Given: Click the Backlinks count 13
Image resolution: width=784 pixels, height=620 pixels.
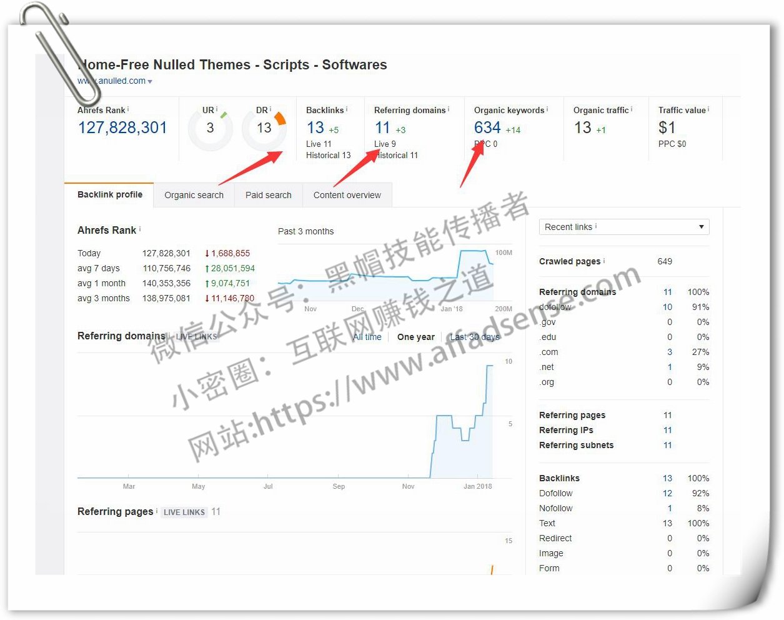Looking at the screenshot, I should 315,127.
